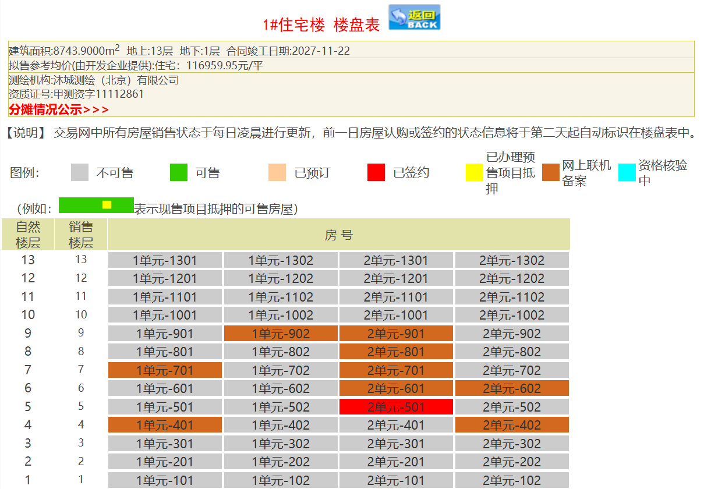Open room 1单元-401 record
The image size is (704, 489).
(x=165, y=425)
